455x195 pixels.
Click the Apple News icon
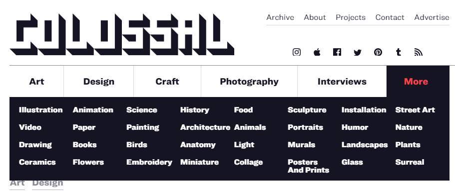317,52
